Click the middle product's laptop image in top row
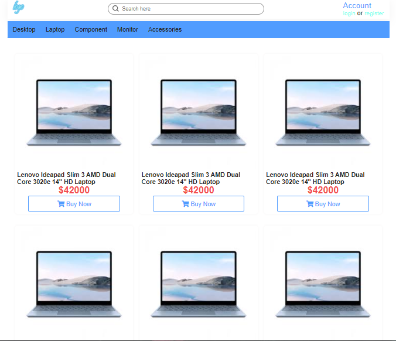Image resolution: width=396 pixels, height=341 pixels. pos(198,112)
